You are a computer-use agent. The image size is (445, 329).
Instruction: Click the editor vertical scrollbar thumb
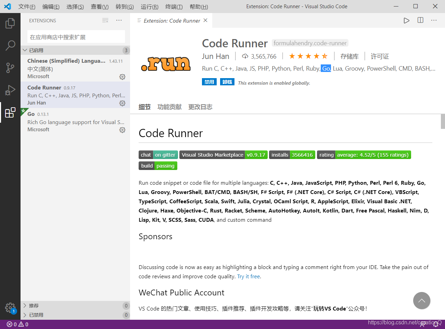click(x=443, y=121)
